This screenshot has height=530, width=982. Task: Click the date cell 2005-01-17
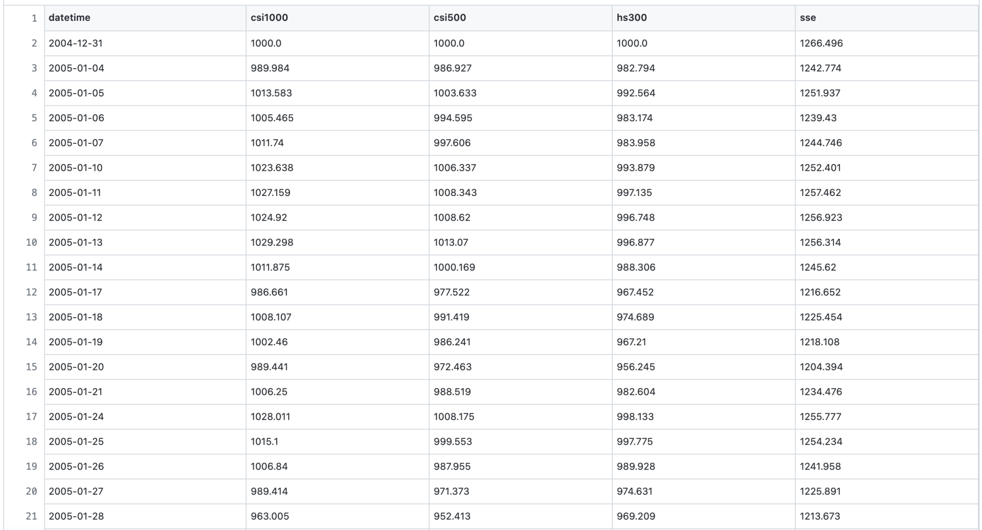75,292
